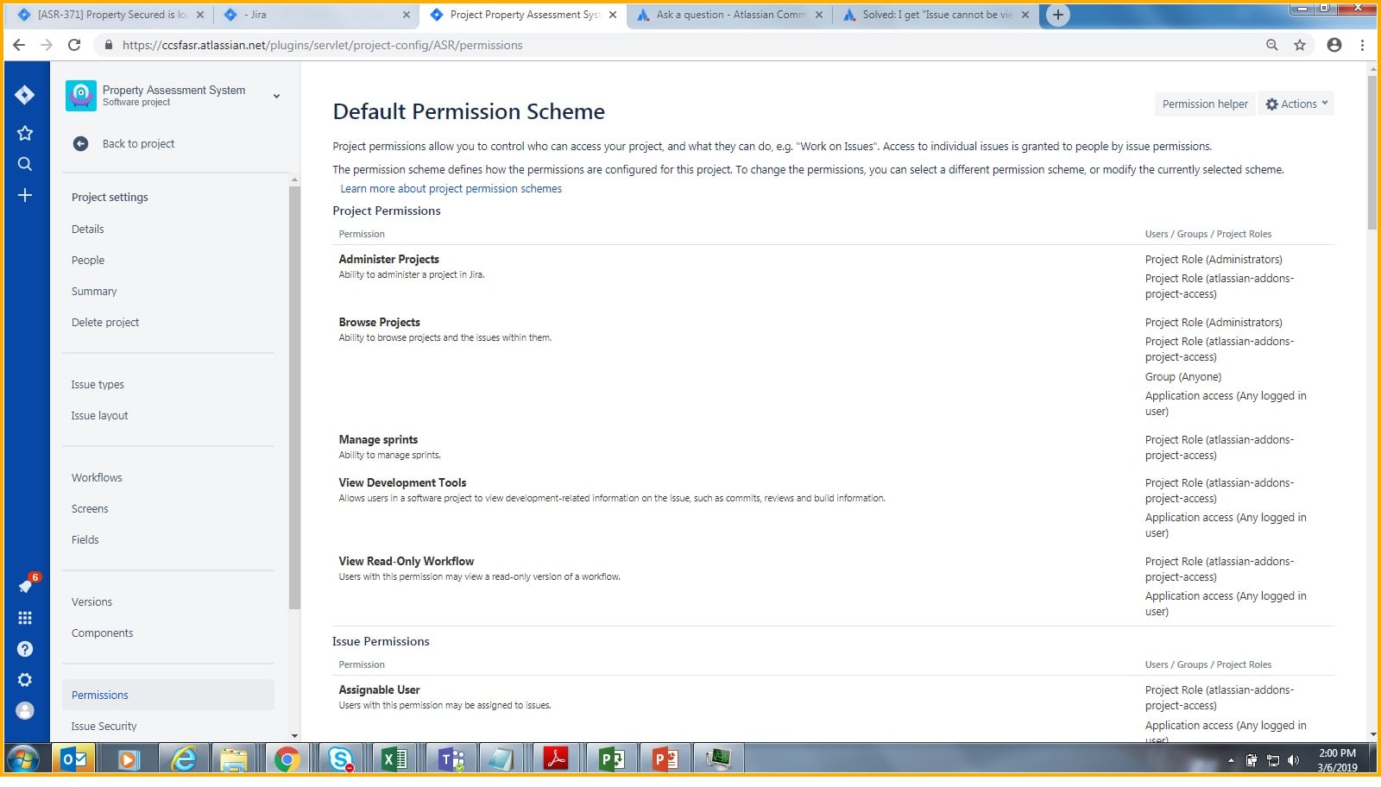Select the View Read-Only Workflow permission name
The width and height of the screenshot is (1381, 787).
407,562
